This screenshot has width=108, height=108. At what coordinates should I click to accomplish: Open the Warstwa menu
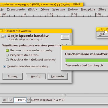coord(59,9)
